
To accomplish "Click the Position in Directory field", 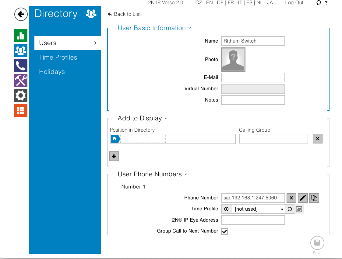I will (173, 139).
